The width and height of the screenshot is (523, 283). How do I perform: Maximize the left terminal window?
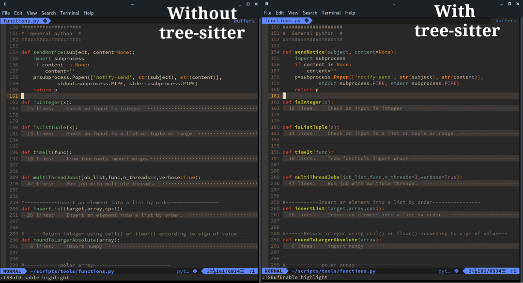point(248,4)
